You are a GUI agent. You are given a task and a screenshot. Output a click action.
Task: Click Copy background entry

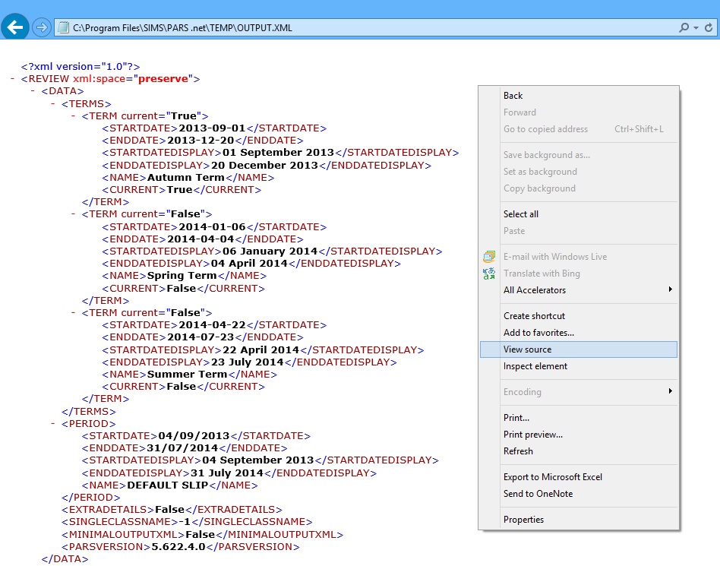coord(578,188)
